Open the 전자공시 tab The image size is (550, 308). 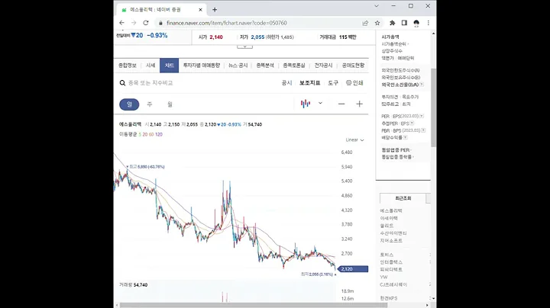click(x=323, y=66)
